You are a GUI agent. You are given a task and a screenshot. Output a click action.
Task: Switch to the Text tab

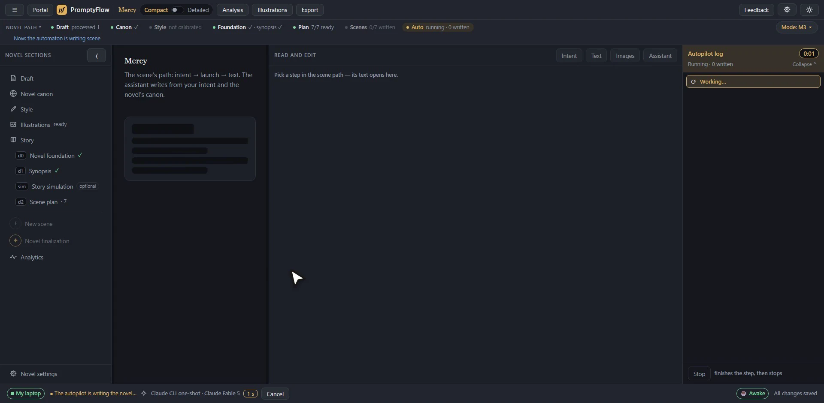tap(596, 56)
